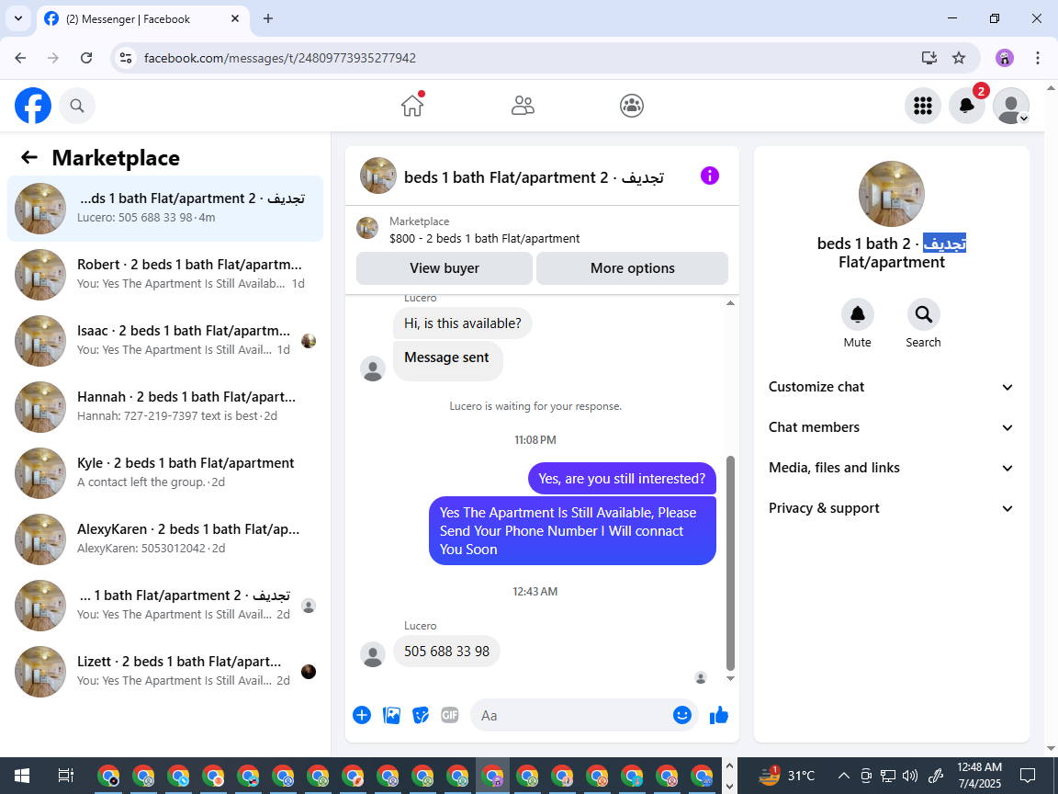
Task: Open the AlexyKaren conversation
Action: pos(165,539)
